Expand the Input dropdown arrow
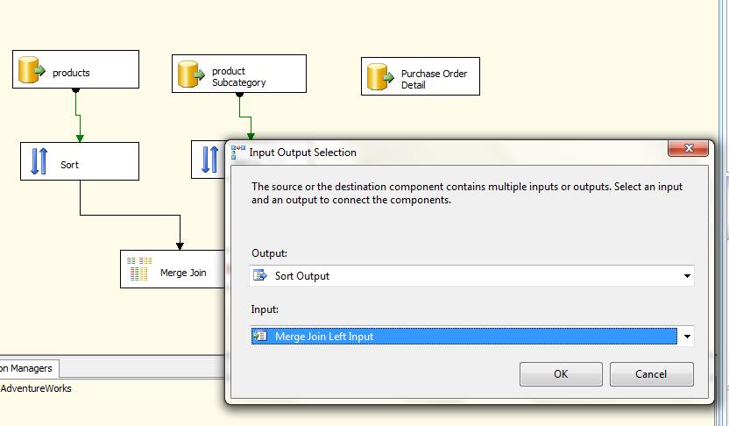This screenshot has height=426, width=729. pyautogui.click(x=686, y=337)
